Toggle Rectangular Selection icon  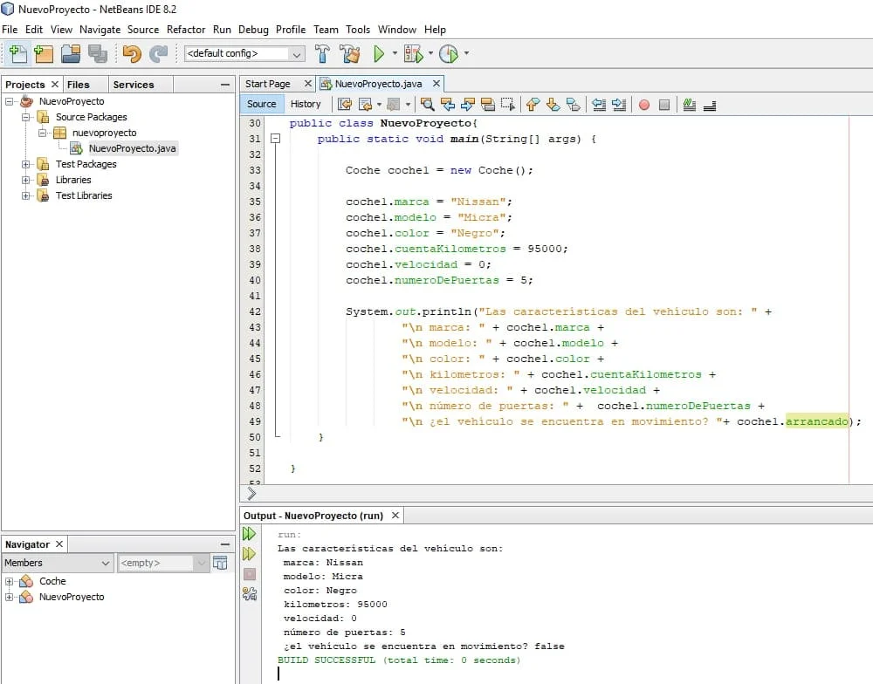(x=508, y=104)
